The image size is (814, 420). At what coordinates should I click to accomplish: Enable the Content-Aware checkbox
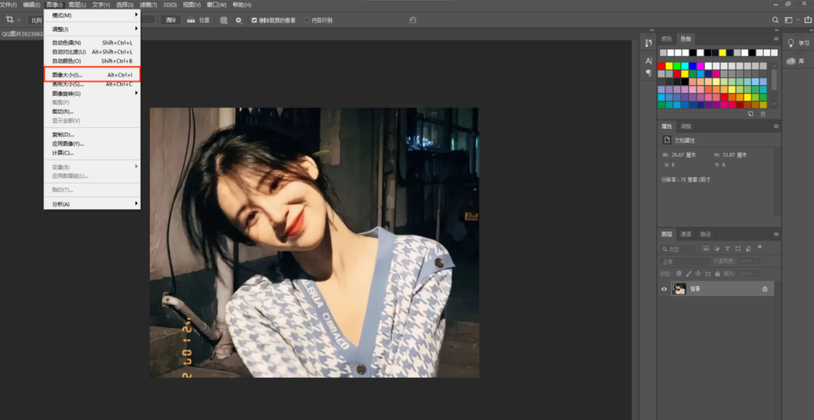(x=306, y=20)
